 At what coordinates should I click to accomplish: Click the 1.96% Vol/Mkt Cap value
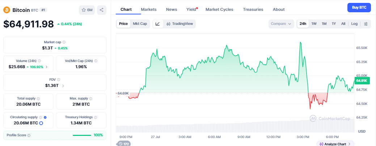pyautogui.click(x=81, y=67)
